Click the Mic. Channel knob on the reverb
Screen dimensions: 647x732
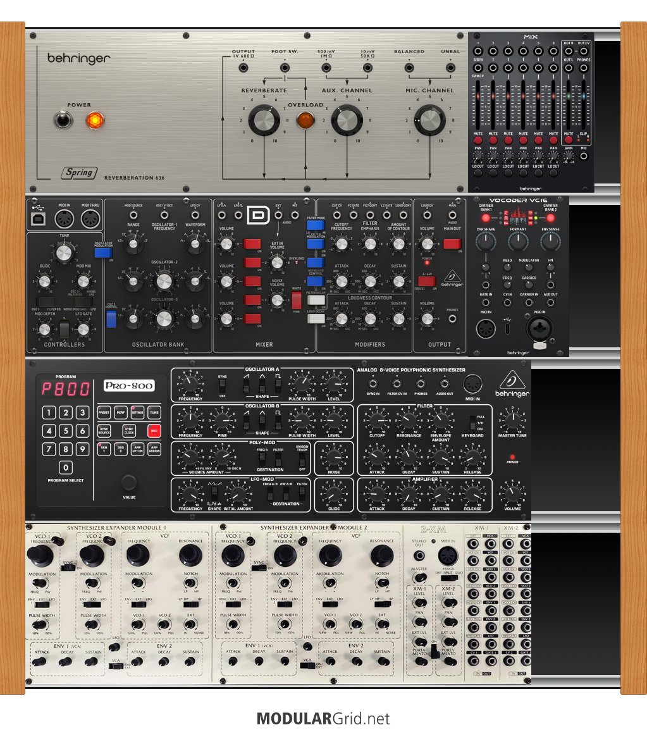429,120
